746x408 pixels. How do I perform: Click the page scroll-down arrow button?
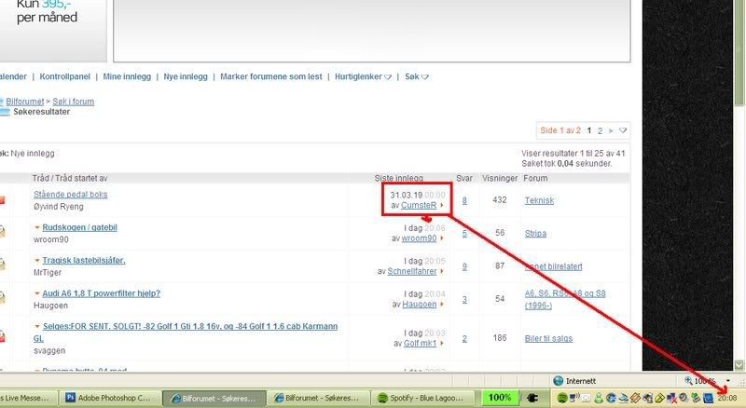click(x=739, y=365)
